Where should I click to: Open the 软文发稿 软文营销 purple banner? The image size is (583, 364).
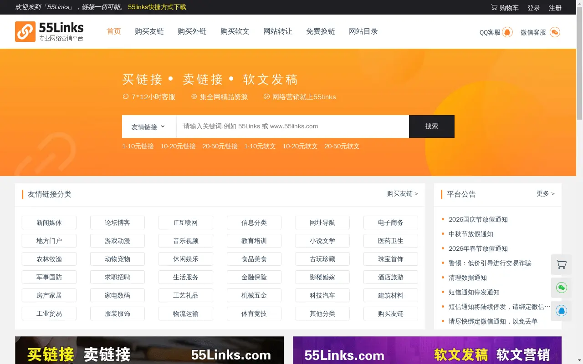coord(427,350)
